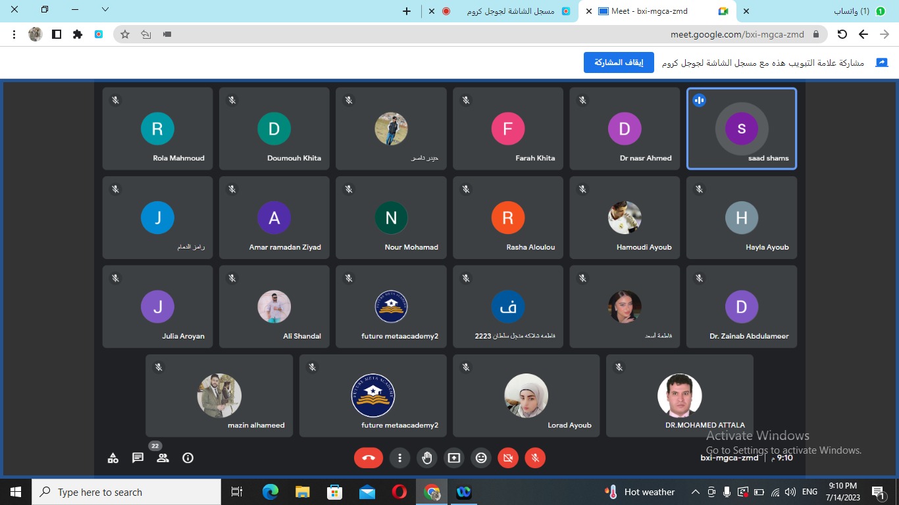This screenshot has width=899, height=505.
Task: Open the chat with everyone panel
Action: point(138,458)
